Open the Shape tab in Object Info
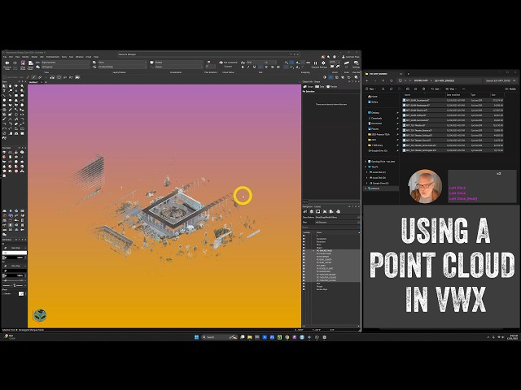The height and width of the screenshot is (390, 521). 308,87
